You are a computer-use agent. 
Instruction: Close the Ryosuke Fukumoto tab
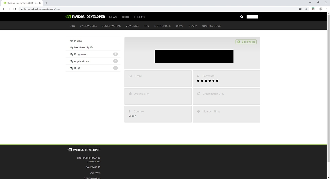tap(40, 3)
